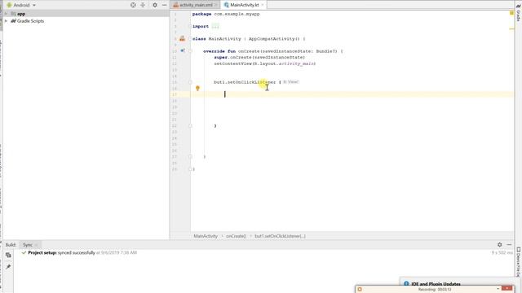Collapse all nodes in Project panel
Viewport: 522px width, 293px height.
click(143, 5)
